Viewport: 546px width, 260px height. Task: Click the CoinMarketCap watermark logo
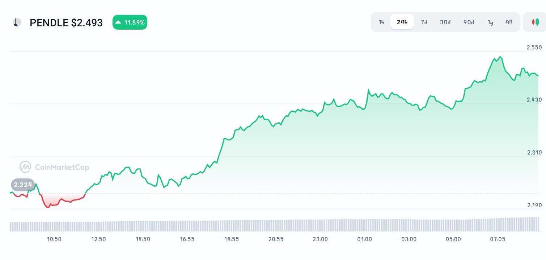click(25, 167)
